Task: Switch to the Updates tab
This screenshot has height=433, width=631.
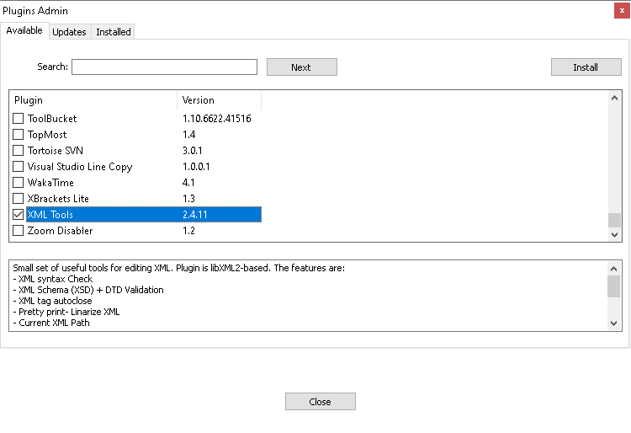Action: click(x=69, y=32)
